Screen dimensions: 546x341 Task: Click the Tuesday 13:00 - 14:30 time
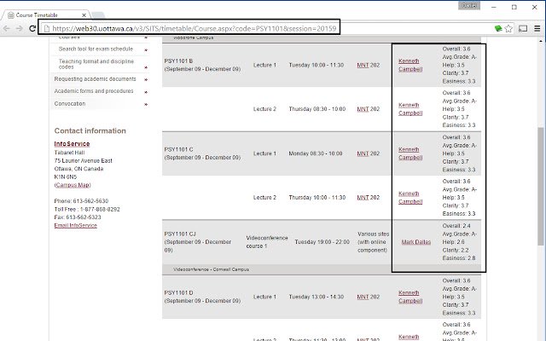click(317, 297)
